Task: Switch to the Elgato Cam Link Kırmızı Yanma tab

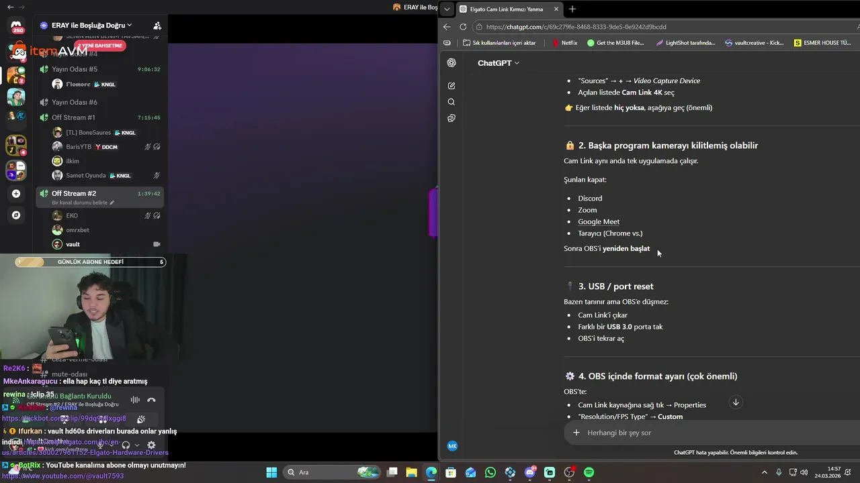Action: (509, 9)
